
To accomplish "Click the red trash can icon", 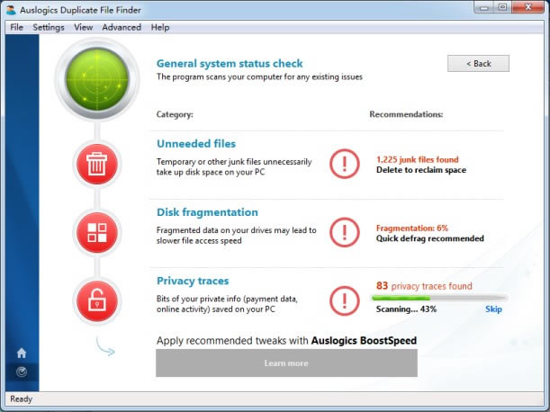I will tap(97, 164).
